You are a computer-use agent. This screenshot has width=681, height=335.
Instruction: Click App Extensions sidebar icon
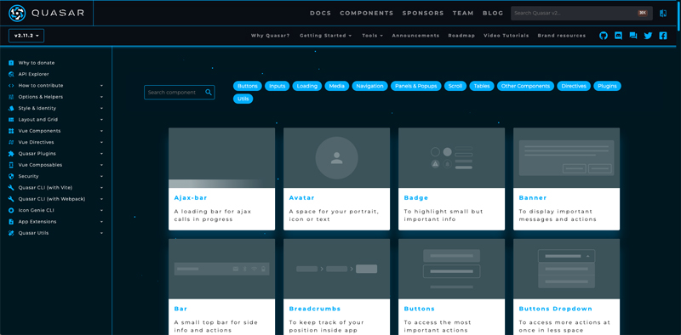(11, 221)
